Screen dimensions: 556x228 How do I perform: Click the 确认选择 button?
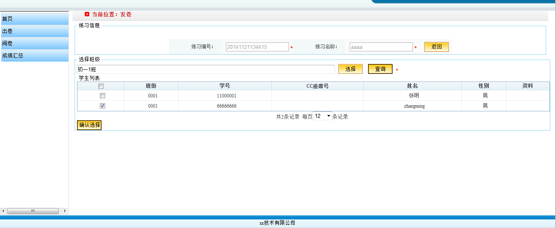click(89, 125)
